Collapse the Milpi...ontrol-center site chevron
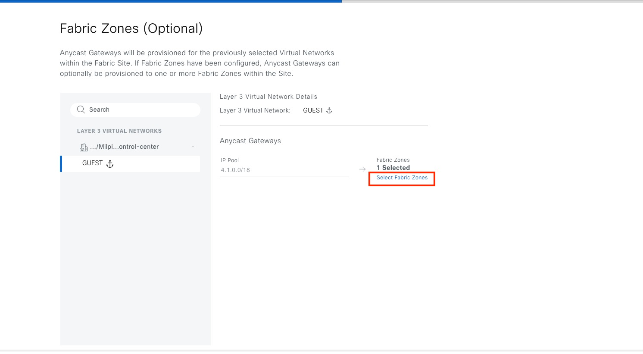The width and height of the screenshot is (643, 354). pyautogui.click(x=193, y=147)
